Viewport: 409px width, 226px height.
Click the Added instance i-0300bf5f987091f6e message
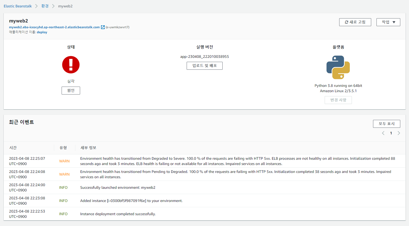point(131,201)
